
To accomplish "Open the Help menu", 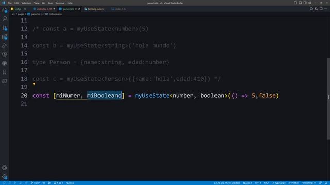I will [x=70, y=3].
